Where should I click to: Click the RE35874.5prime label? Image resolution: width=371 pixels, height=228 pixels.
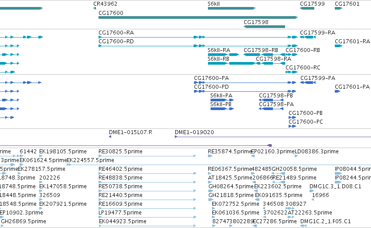coord(229,152)
